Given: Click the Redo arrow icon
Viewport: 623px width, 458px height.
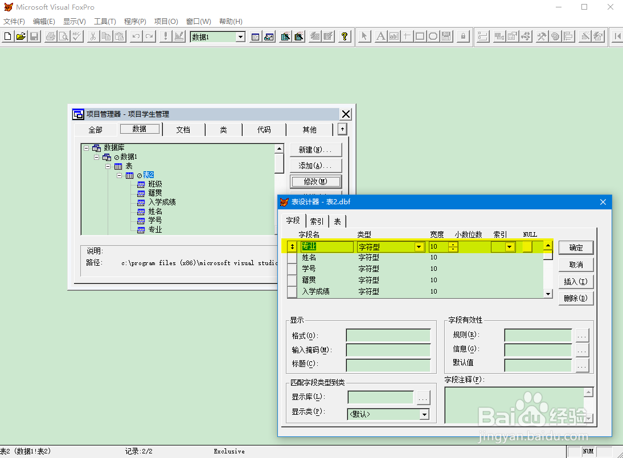Looking at the screenshot, I should [x=149, y=36].
